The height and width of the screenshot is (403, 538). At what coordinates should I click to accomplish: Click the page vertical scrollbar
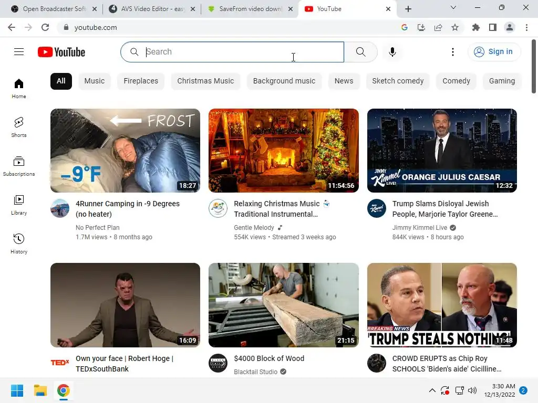pyautogui.click(x=534, y=67)
